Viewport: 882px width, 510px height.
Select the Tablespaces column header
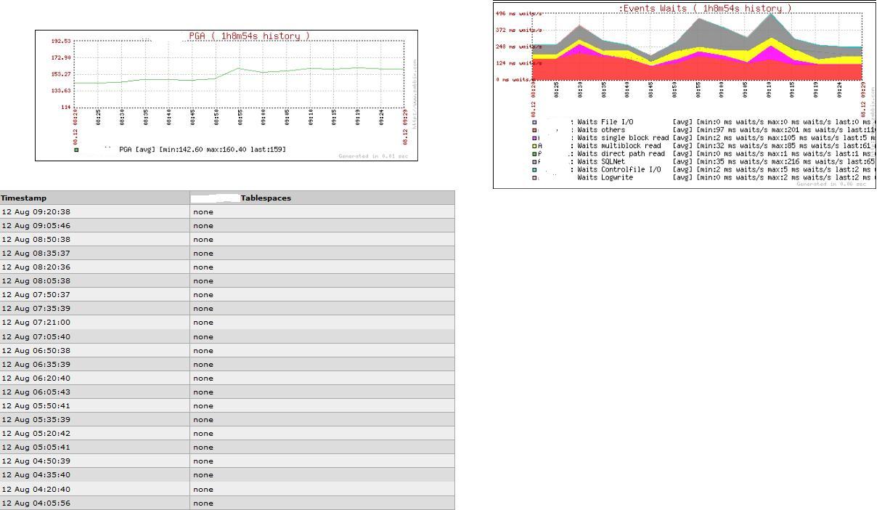[322, 198]
